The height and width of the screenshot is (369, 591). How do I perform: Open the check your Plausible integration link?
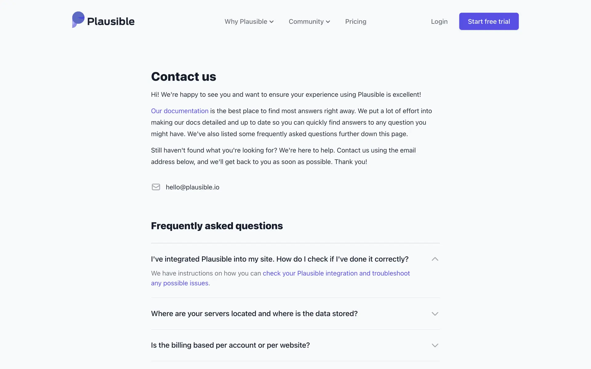(x=336, y=273)
